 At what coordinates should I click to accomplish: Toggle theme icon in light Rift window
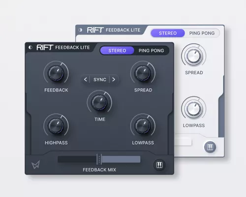80,30
